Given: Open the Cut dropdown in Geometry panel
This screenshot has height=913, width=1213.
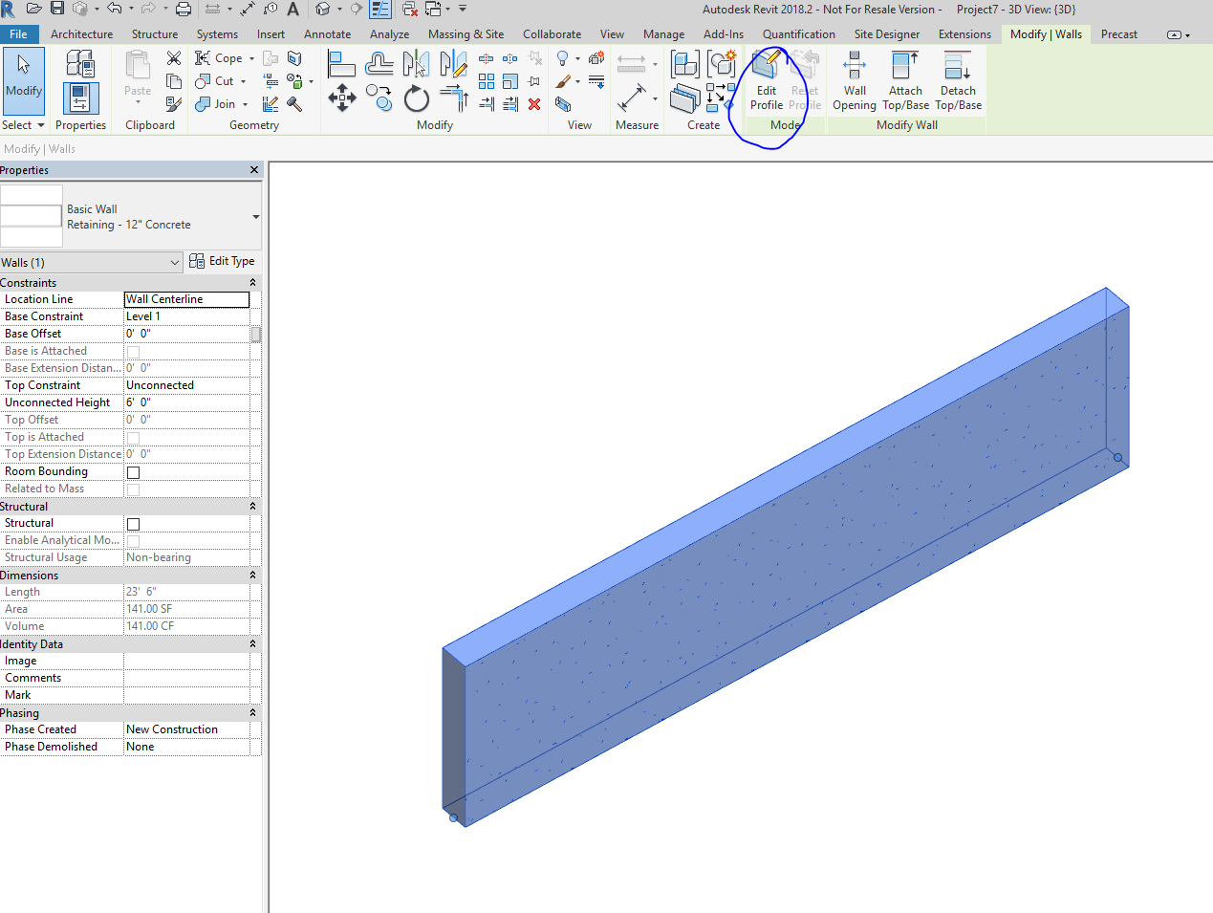Looking at the screenshot, I should click(x=243, y=80).
